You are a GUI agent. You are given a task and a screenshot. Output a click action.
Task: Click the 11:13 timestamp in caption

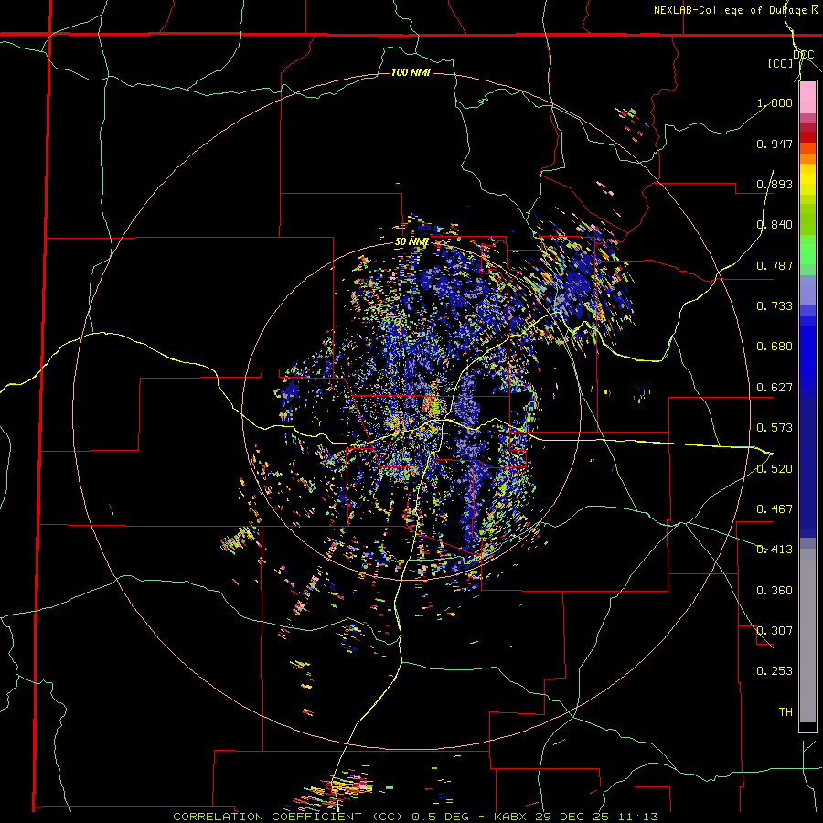(x=637, y=817)
